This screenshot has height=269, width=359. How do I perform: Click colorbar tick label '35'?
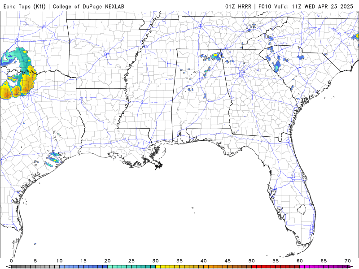[x=179, y=261]
